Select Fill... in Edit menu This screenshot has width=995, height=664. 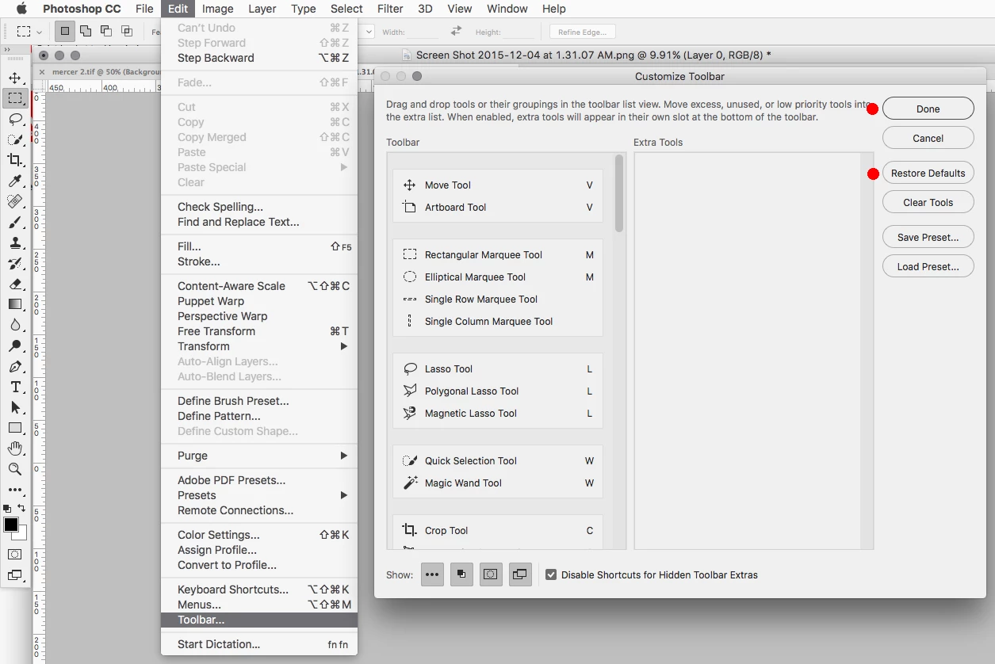[x=259, y=246]
